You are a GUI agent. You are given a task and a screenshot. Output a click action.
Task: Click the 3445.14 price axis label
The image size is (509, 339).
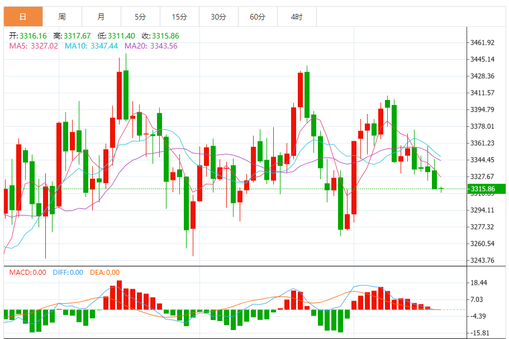pos(482,59)
